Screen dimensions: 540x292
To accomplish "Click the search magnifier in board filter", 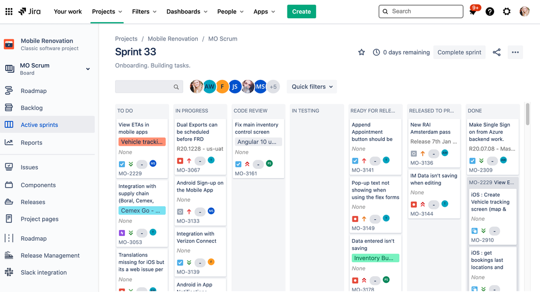I will tap(176, 87).
